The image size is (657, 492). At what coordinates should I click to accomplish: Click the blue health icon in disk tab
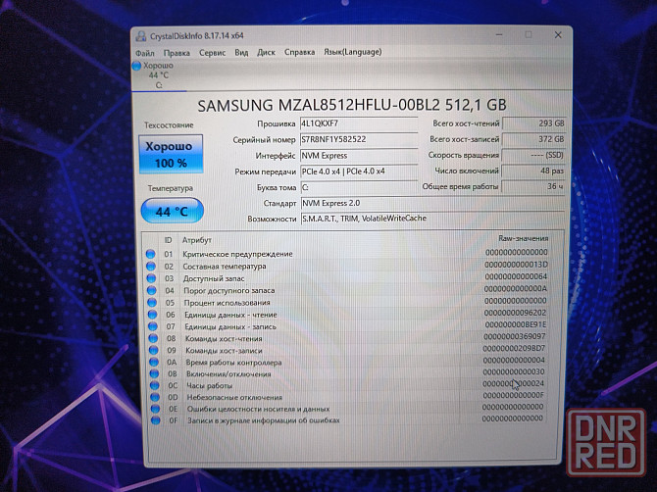[136, 66]
